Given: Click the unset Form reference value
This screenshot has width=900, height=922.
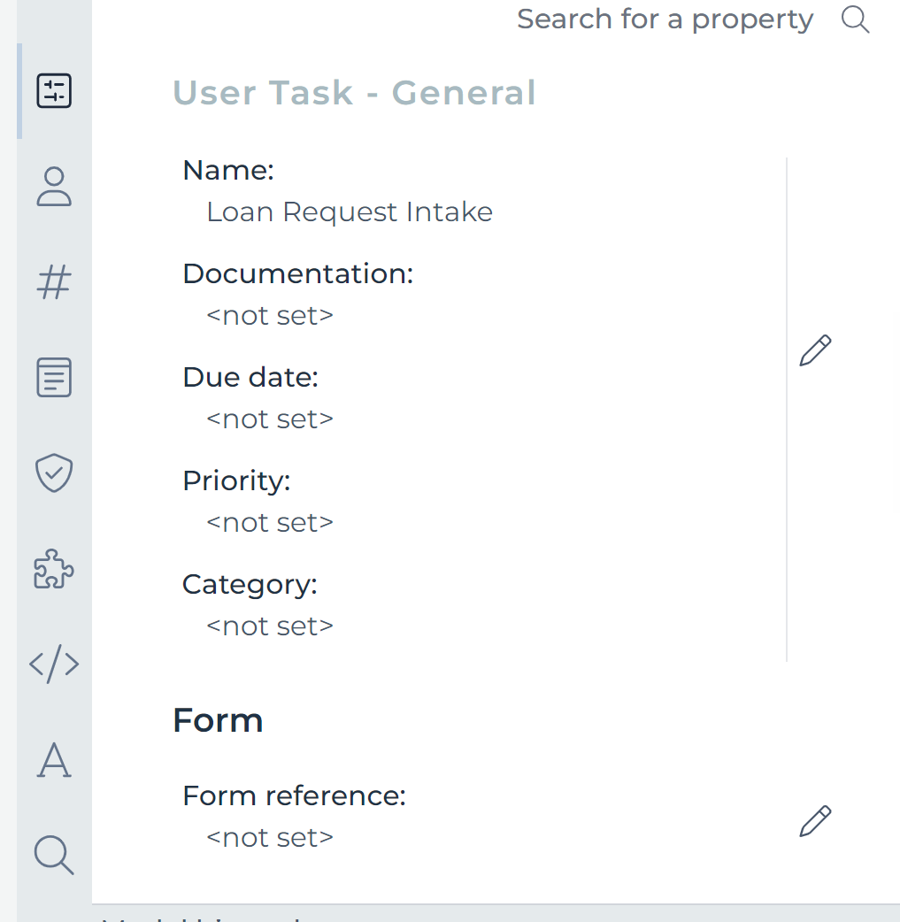Looking at the screenshot, I should point(269,836).
